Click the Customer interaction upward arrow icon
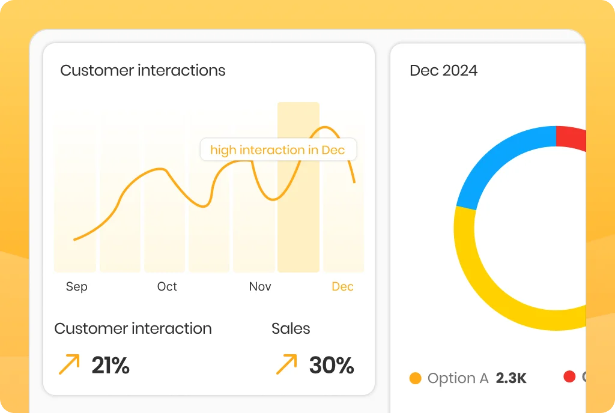 (x=69, y=364)
